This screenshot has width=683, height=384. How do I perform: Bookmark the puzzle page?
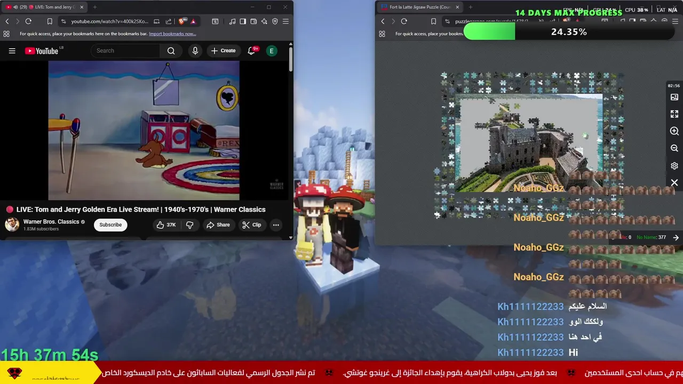coord(433,21)
